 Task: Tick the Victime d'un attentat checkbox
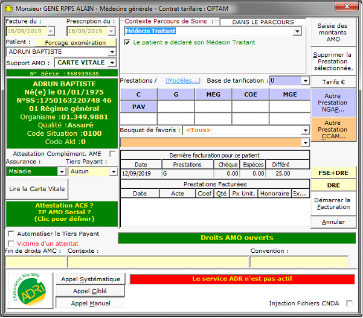10,243
